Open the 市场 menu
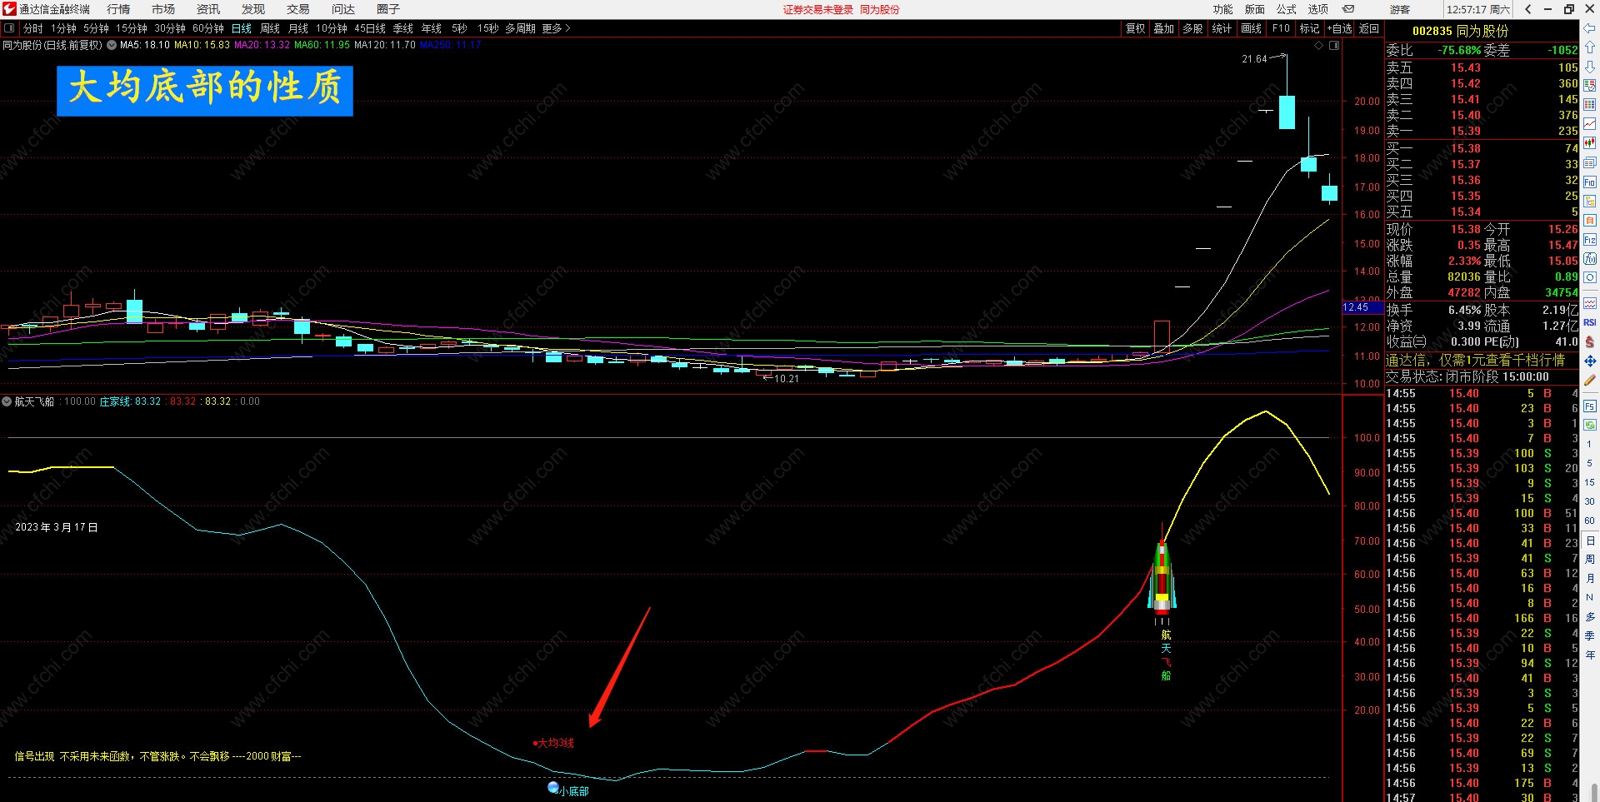 click(x=163, y=9)
